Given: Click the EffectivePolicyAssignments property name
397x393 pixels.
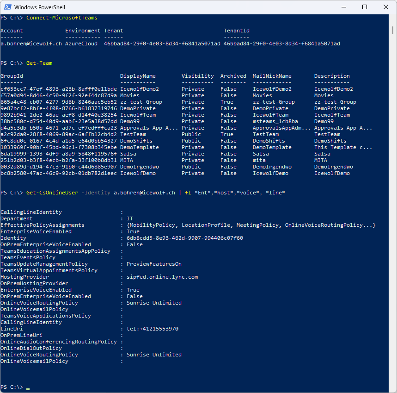Looking at the screenshot, I should (x=43, y=225).
